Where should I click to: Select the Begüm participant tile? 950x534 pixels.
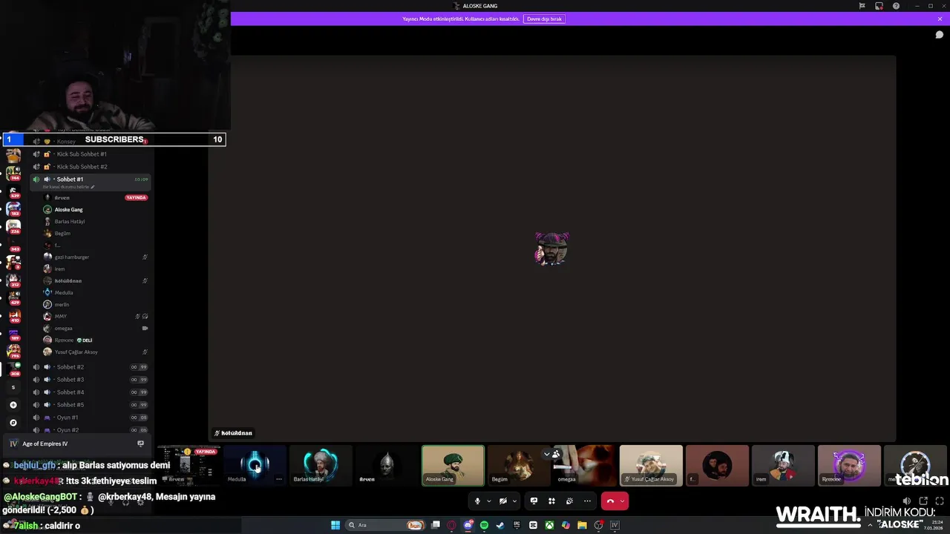pos(519,465)
